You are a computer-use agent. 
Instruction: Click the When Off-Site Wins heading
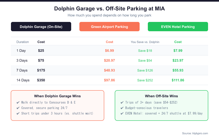[162, 96]
